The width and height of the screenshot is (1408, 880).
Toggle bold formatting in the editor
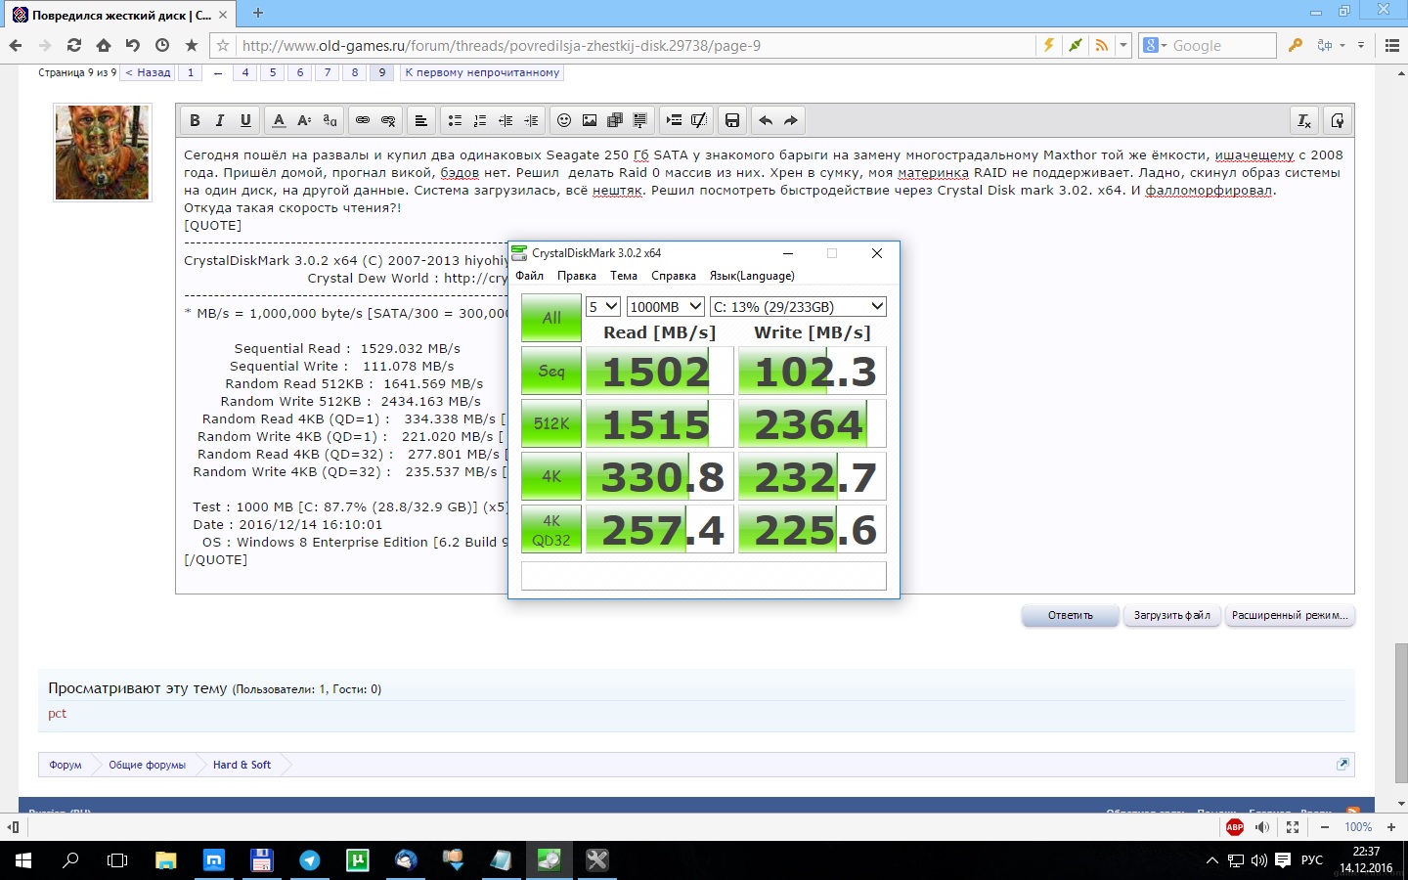tap(195, 120)
